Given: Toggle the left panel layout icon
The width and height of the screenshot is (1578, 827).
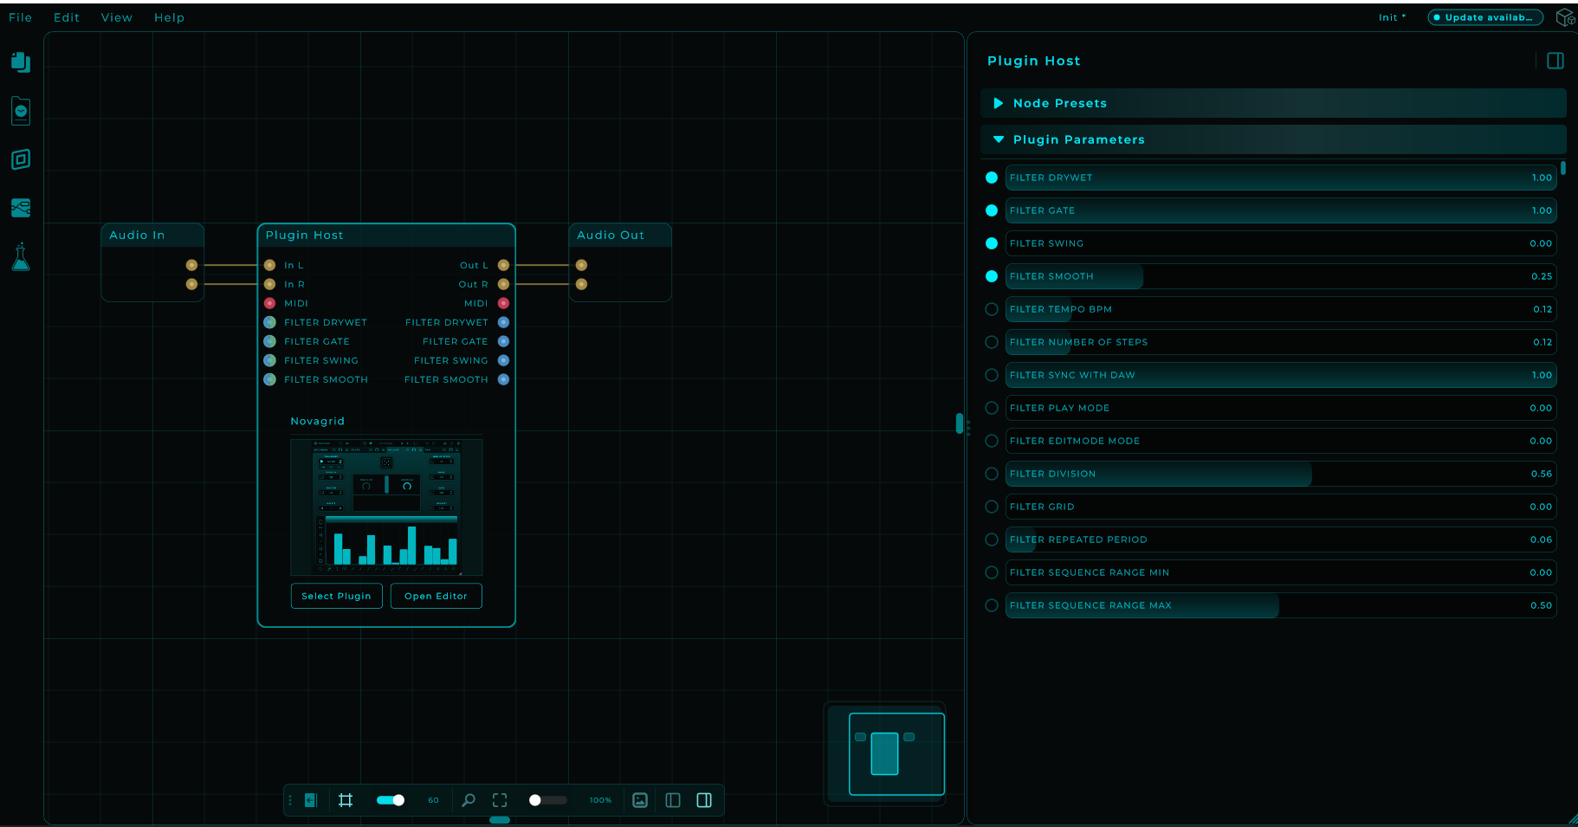Looking at the screenshot, I should (x=673, y=800).
